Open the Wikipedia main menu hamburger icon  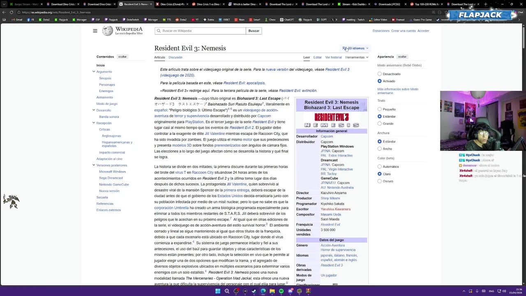95,31
